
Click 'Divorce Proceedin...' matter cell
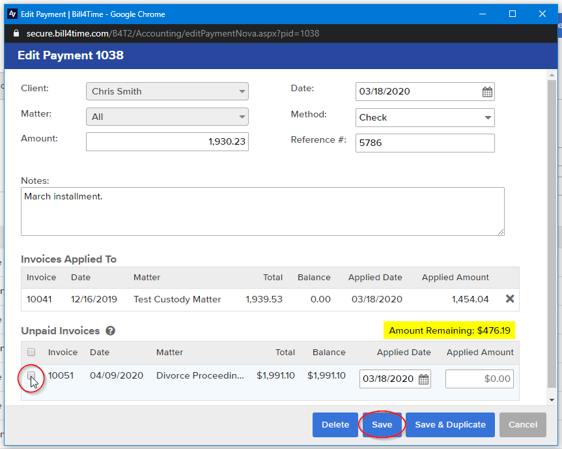click(x=200, y=375)
